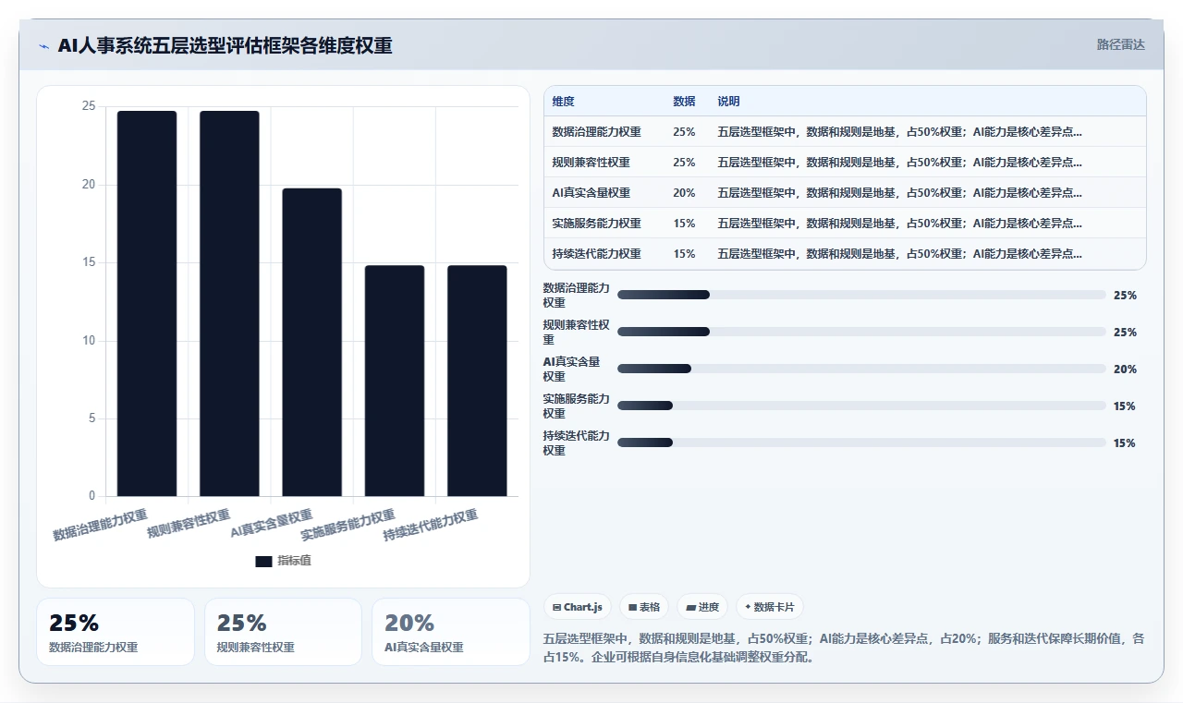
Task: Open the AI真实含量权重 20% summary card
Action: coord(451,632)
